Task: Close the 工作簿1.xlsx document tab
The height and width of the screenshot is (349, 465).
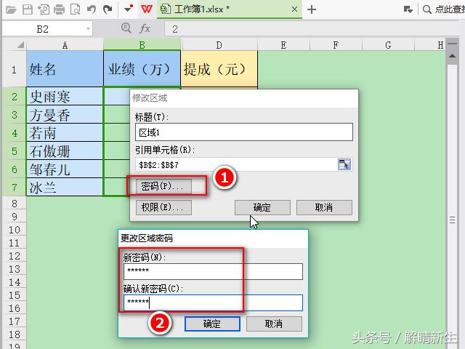Action: click(x=294, y=9)
